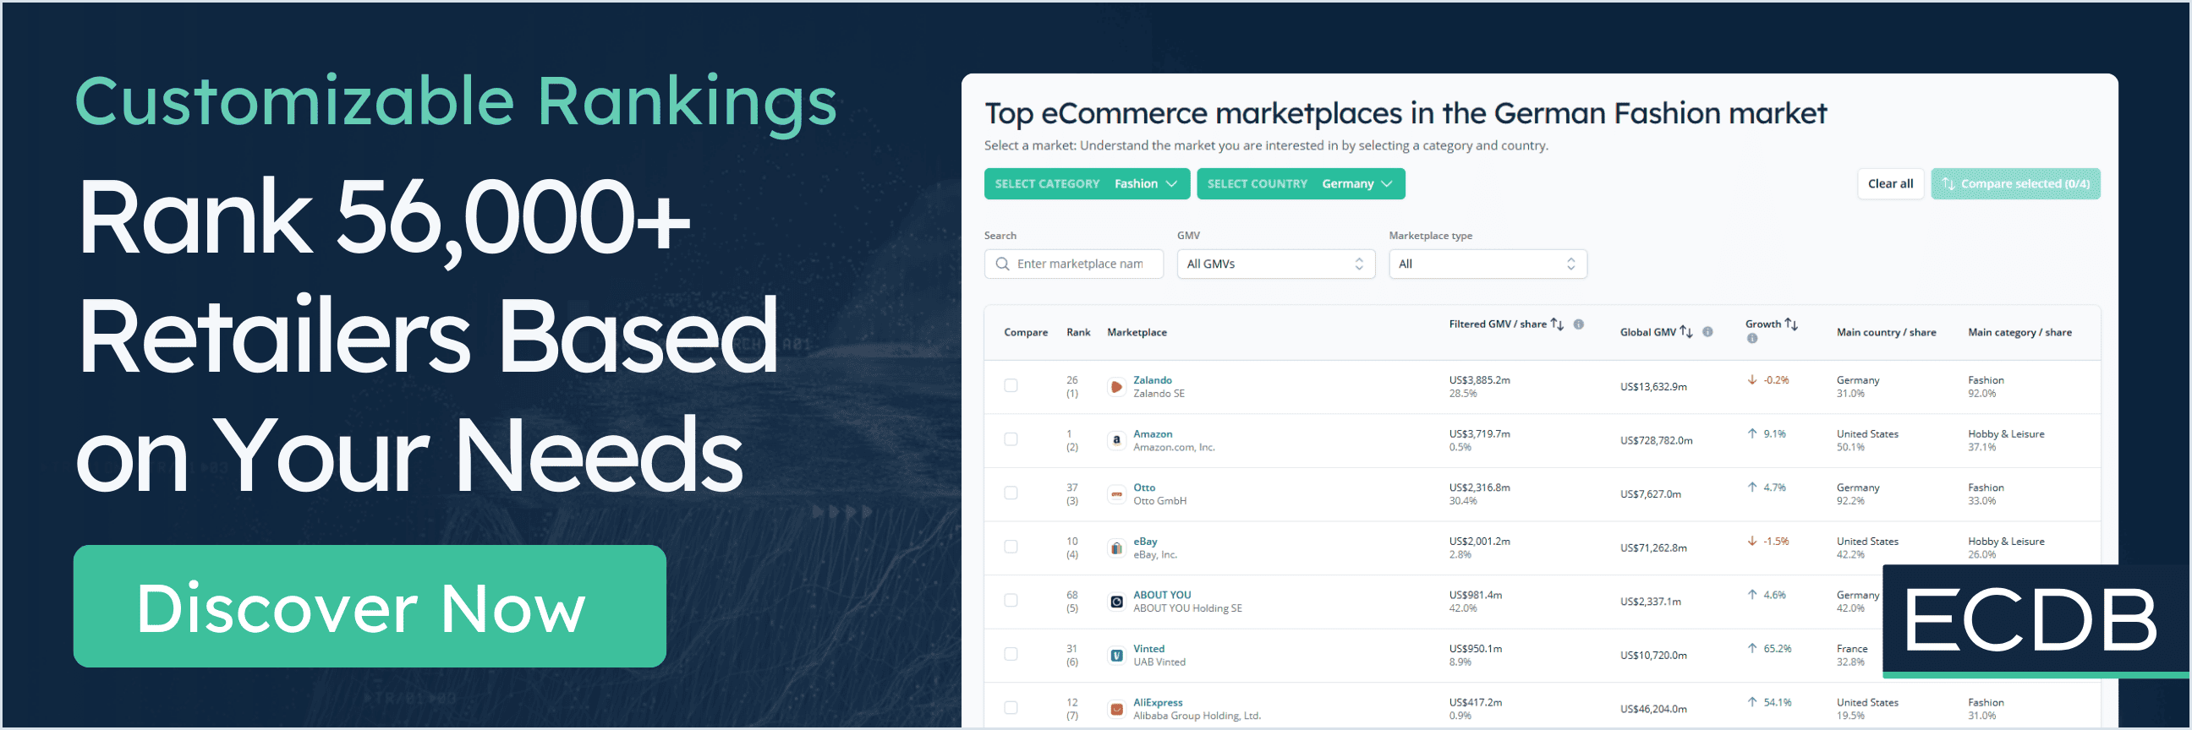This screenshot has height=730, width=2192.
Task: Tick compare checkbox for Vinted
Action: click(x=1011, y=653)
